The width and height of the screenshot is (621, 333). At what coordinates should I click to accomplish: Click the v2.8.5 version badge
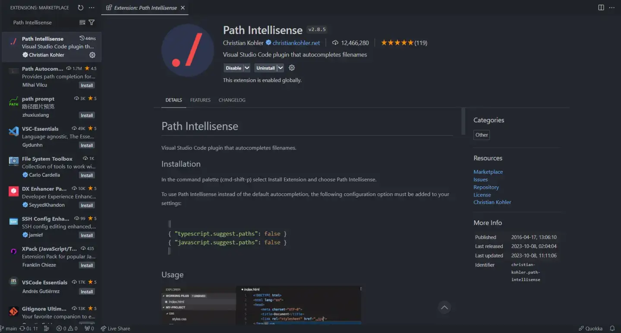(x=317, y=29)
